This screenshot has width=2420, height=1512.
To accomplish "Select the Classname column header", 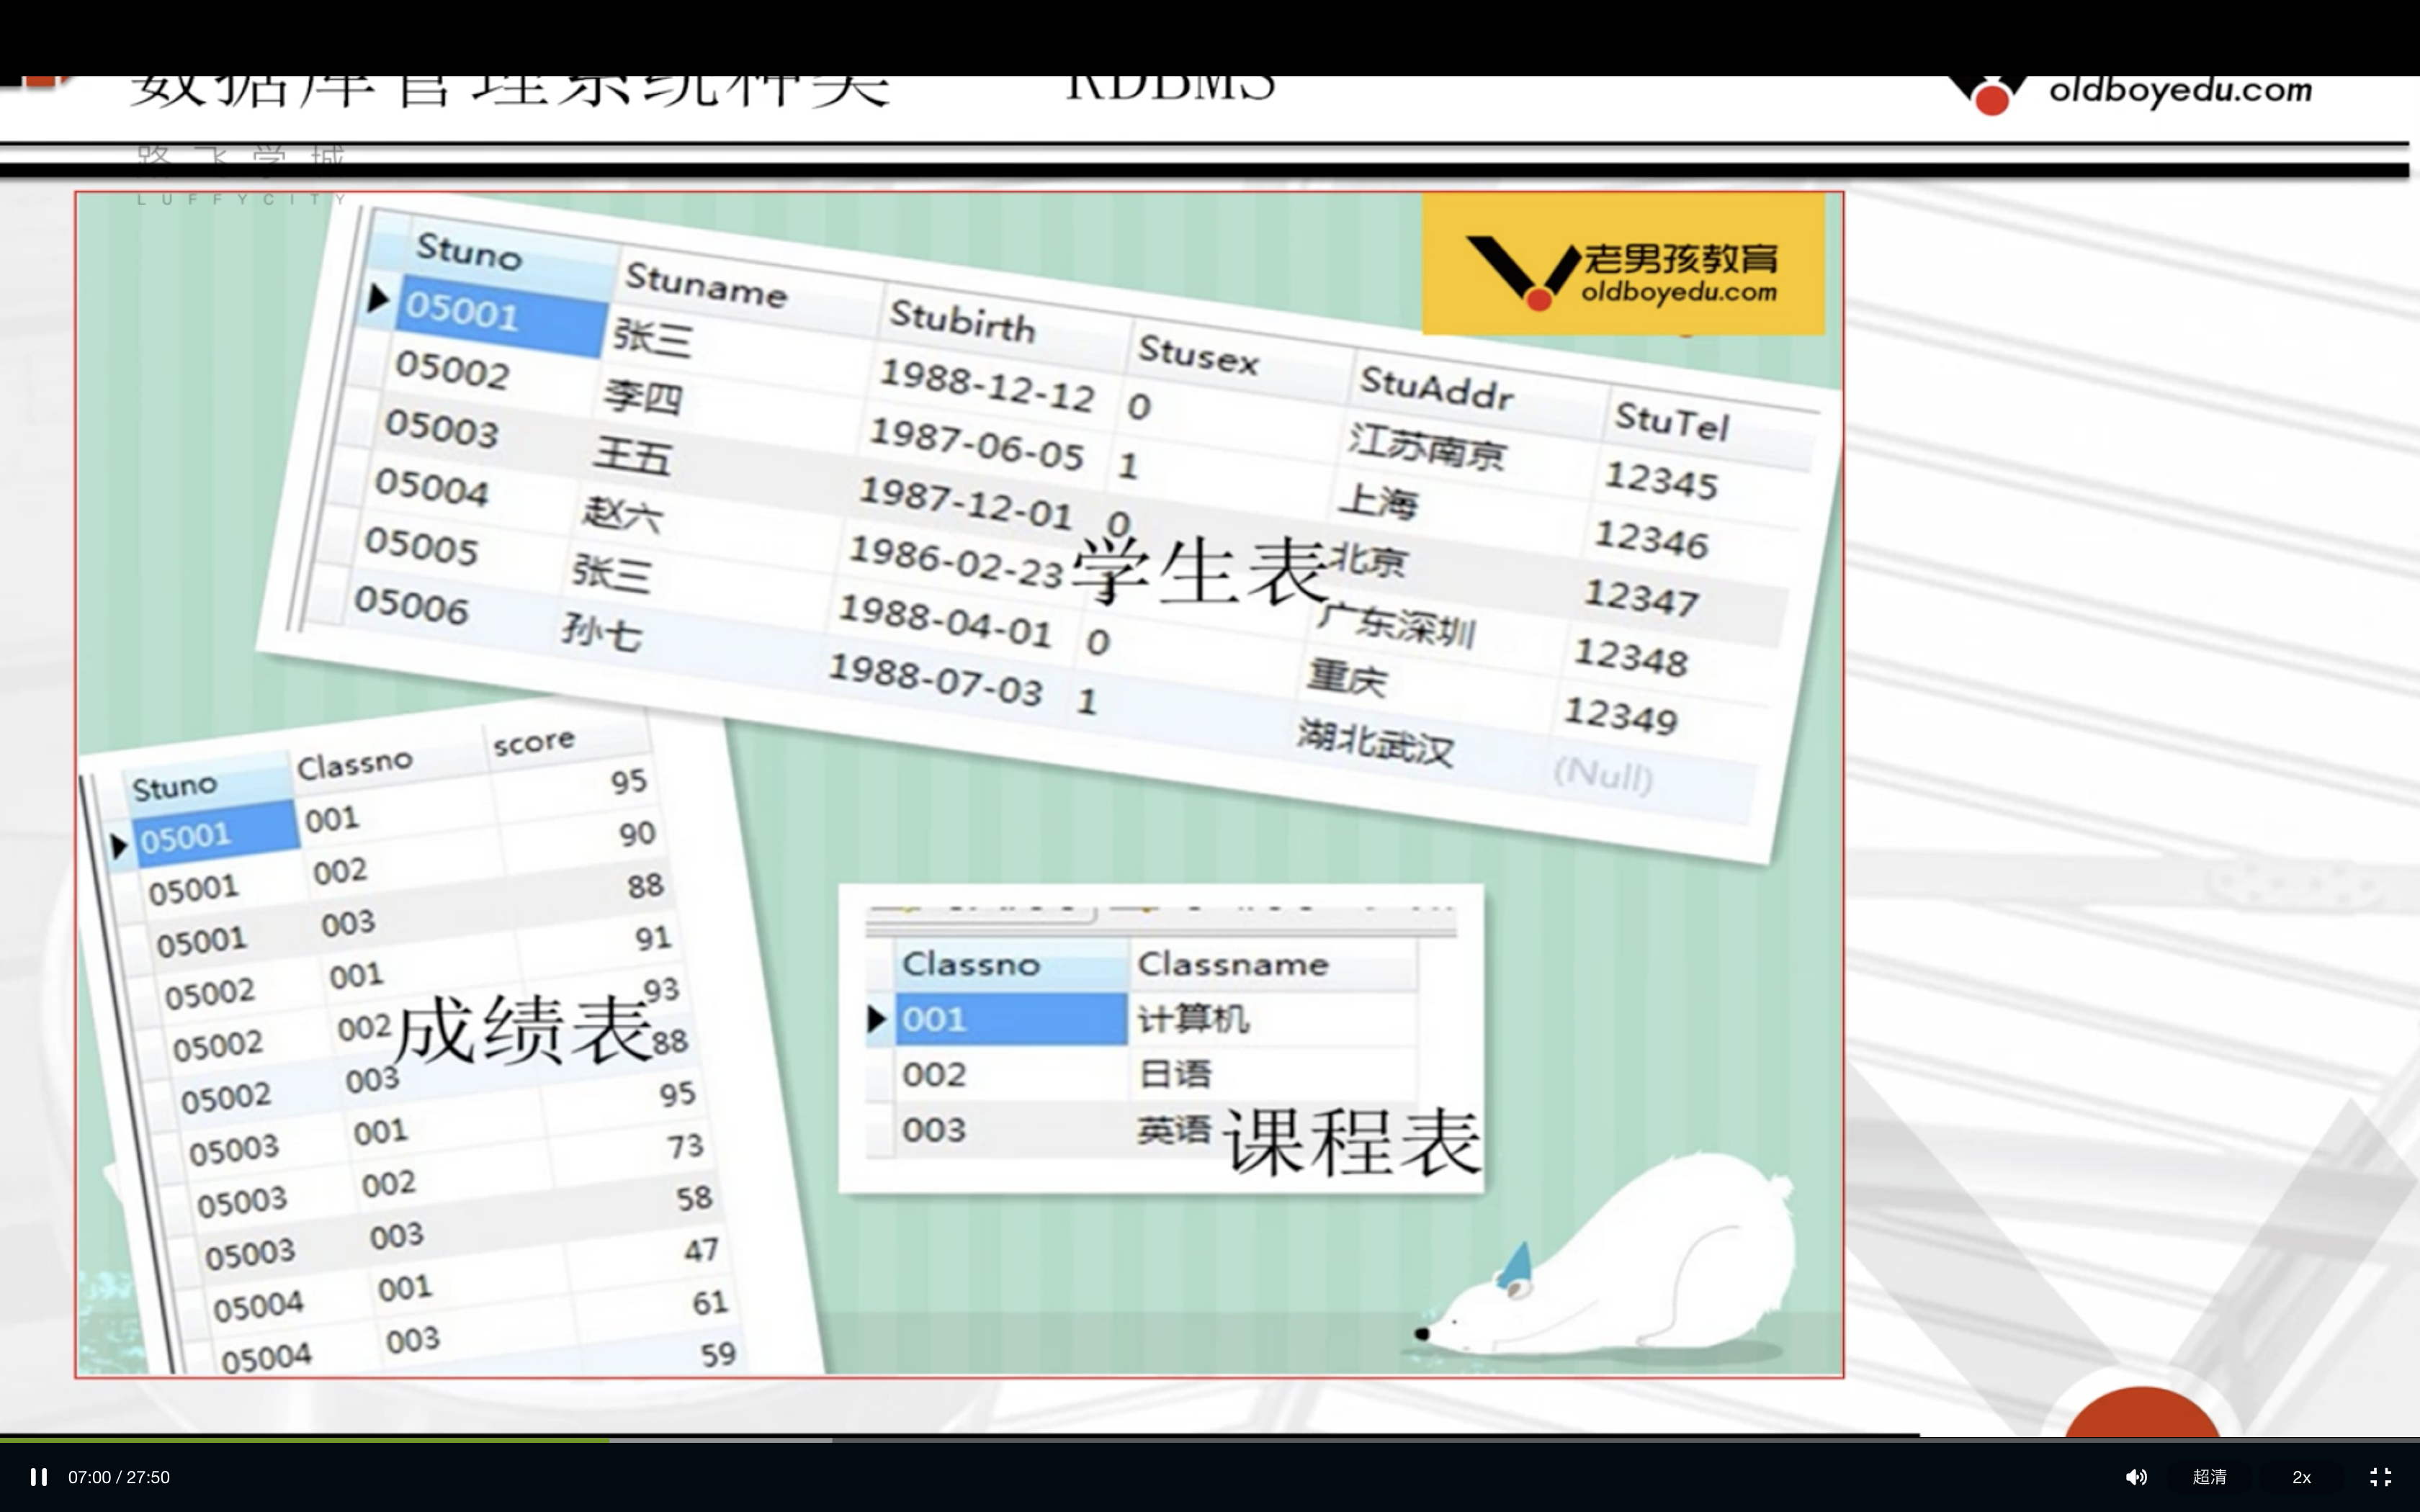I will (1232, 964).
